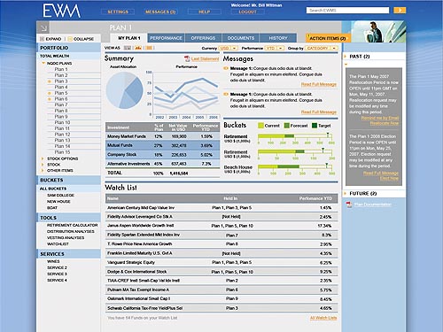The width and height of the screenshot is (443, 332).
Task: Expand the Other Items tree node
Action: (x=43, y=171)
